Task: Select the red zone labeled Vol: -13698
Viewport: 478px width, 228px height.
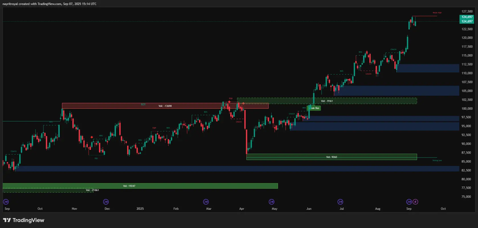Action: coord(165,106)
